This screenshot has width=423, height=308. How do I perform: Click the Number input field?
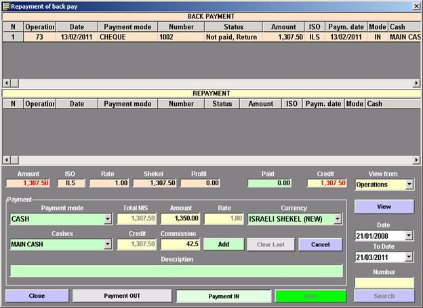pos(384,282)
